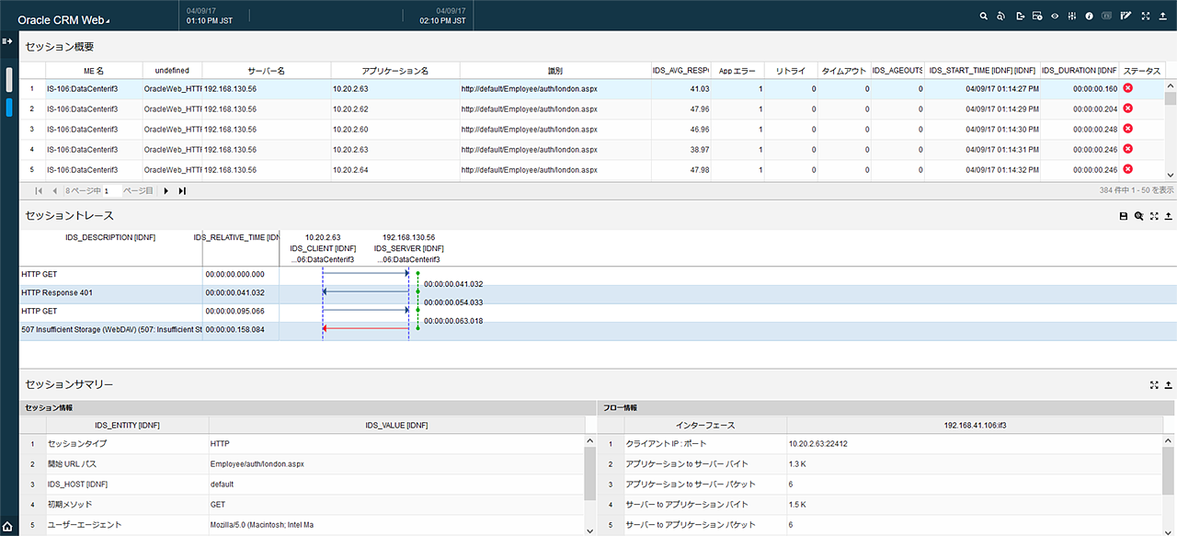Click the page number input field
1177x536 pixels.
pyautogui.click(x=110, y=191)
